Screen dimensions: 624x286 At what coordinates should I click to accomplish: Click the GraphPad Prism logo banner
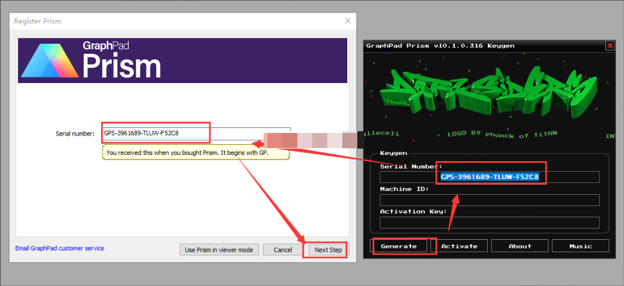(182, 61)
